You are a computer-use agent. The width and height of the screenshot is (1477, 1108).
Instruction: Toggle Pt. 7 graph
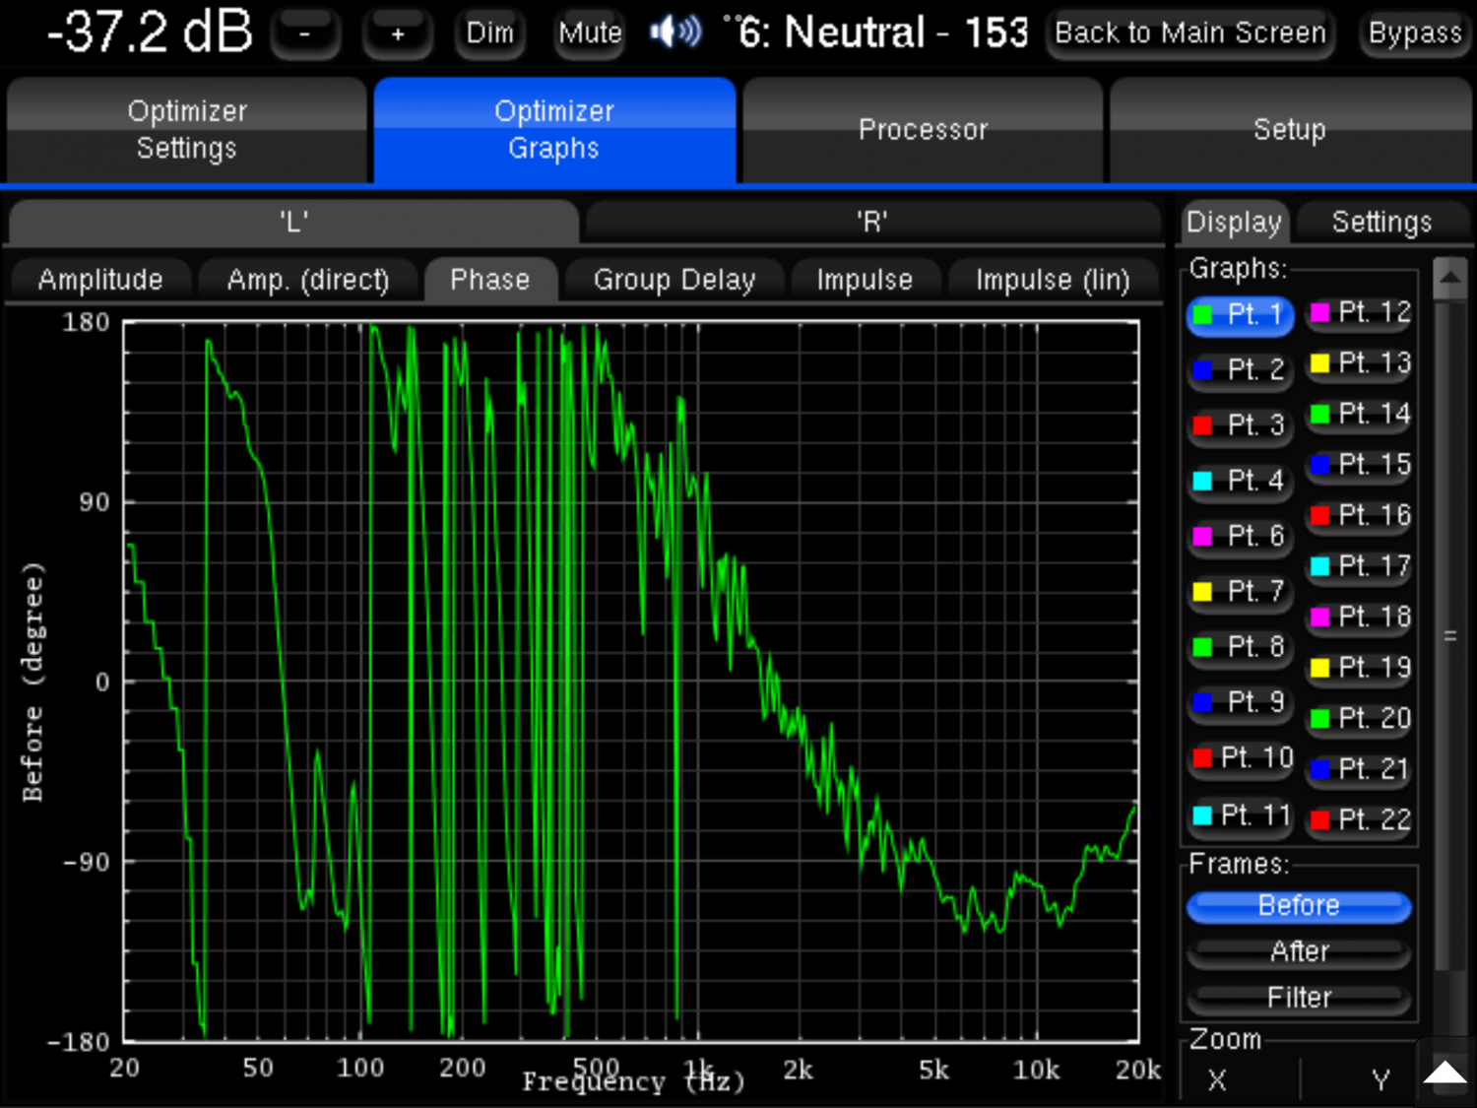pos(1240,591)
